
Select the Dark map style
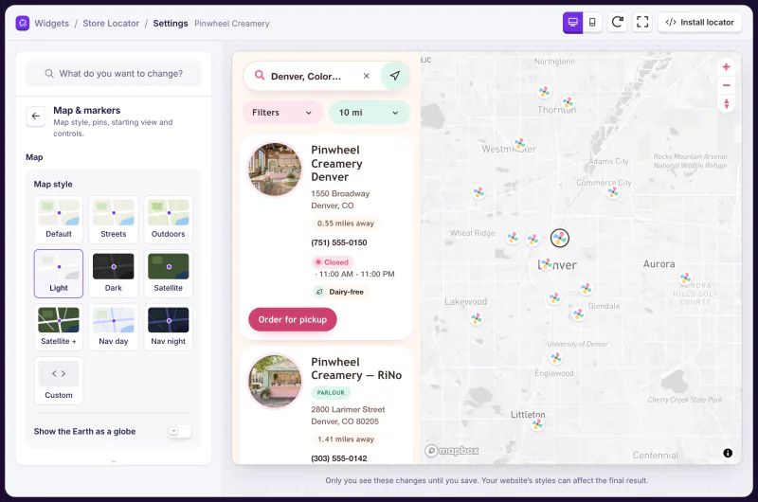pyautogui.click(x=114, y=274)
